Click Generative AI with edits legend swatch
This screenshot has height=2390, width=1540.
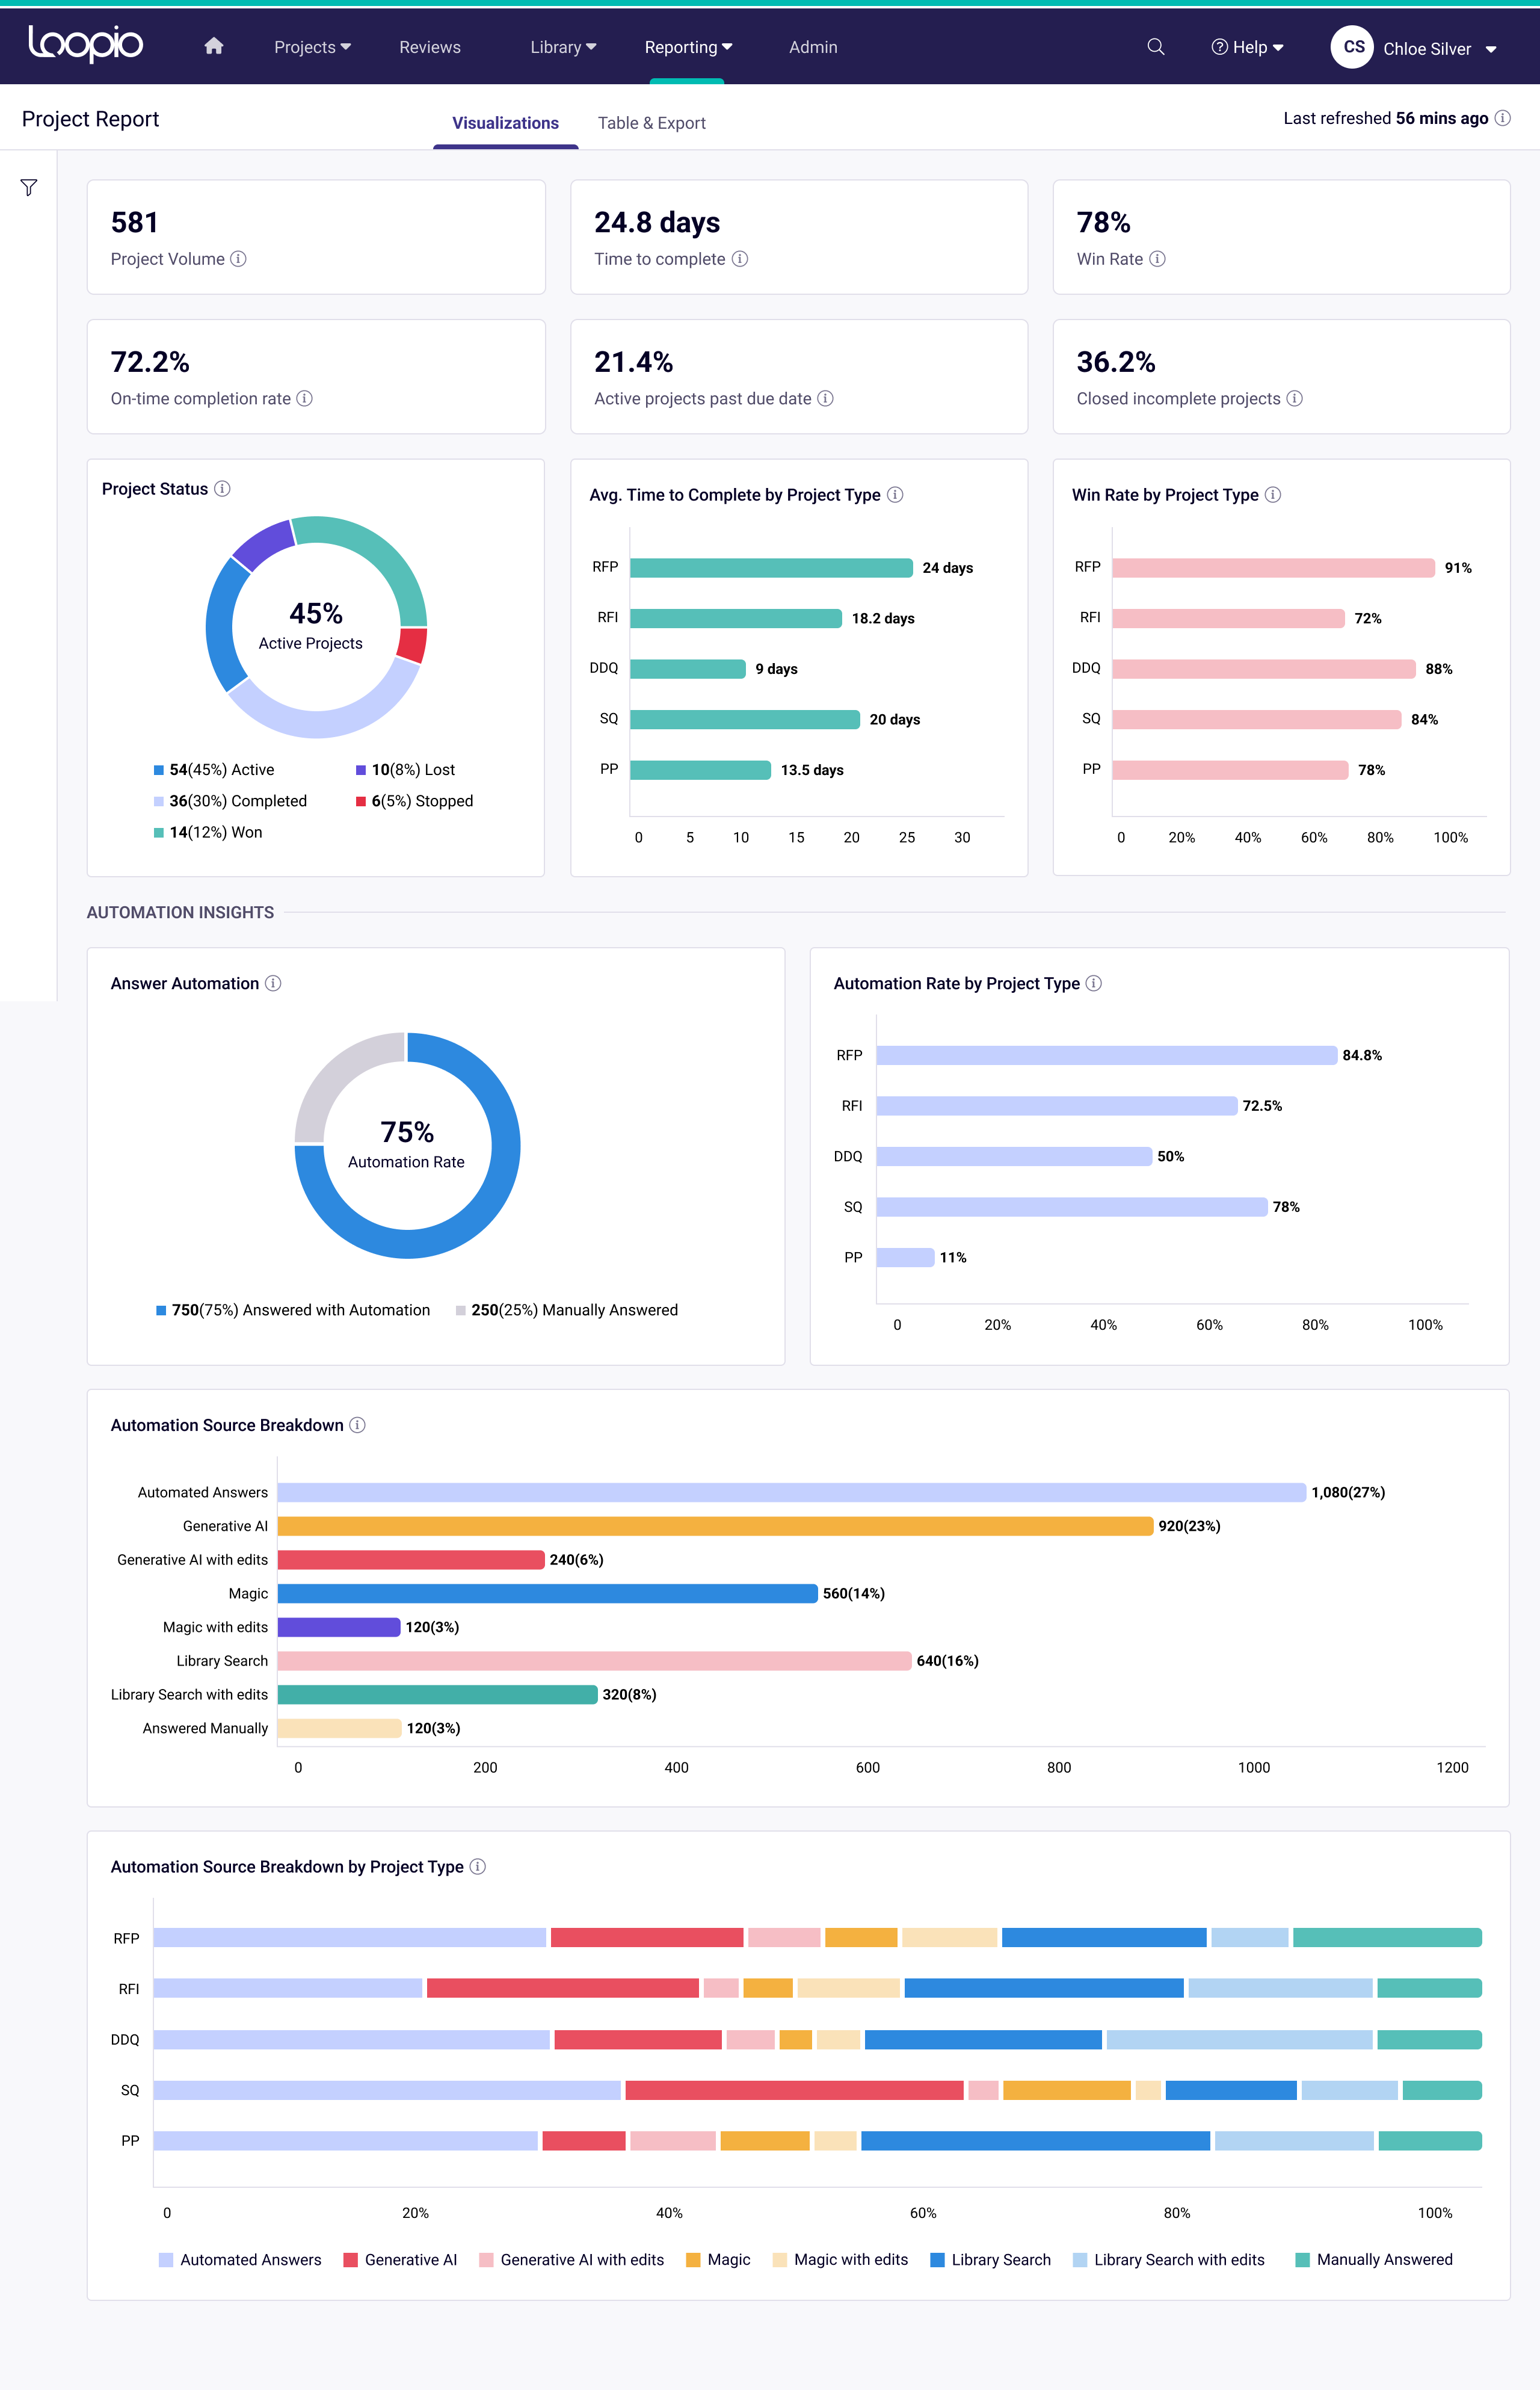[x=486, y=2259]
